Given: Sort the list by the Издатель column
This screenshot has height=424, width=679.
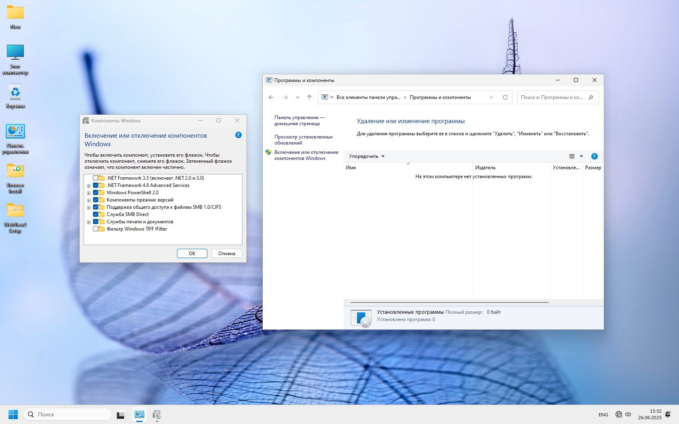Looking at the screenshot, I should (485, 168).
